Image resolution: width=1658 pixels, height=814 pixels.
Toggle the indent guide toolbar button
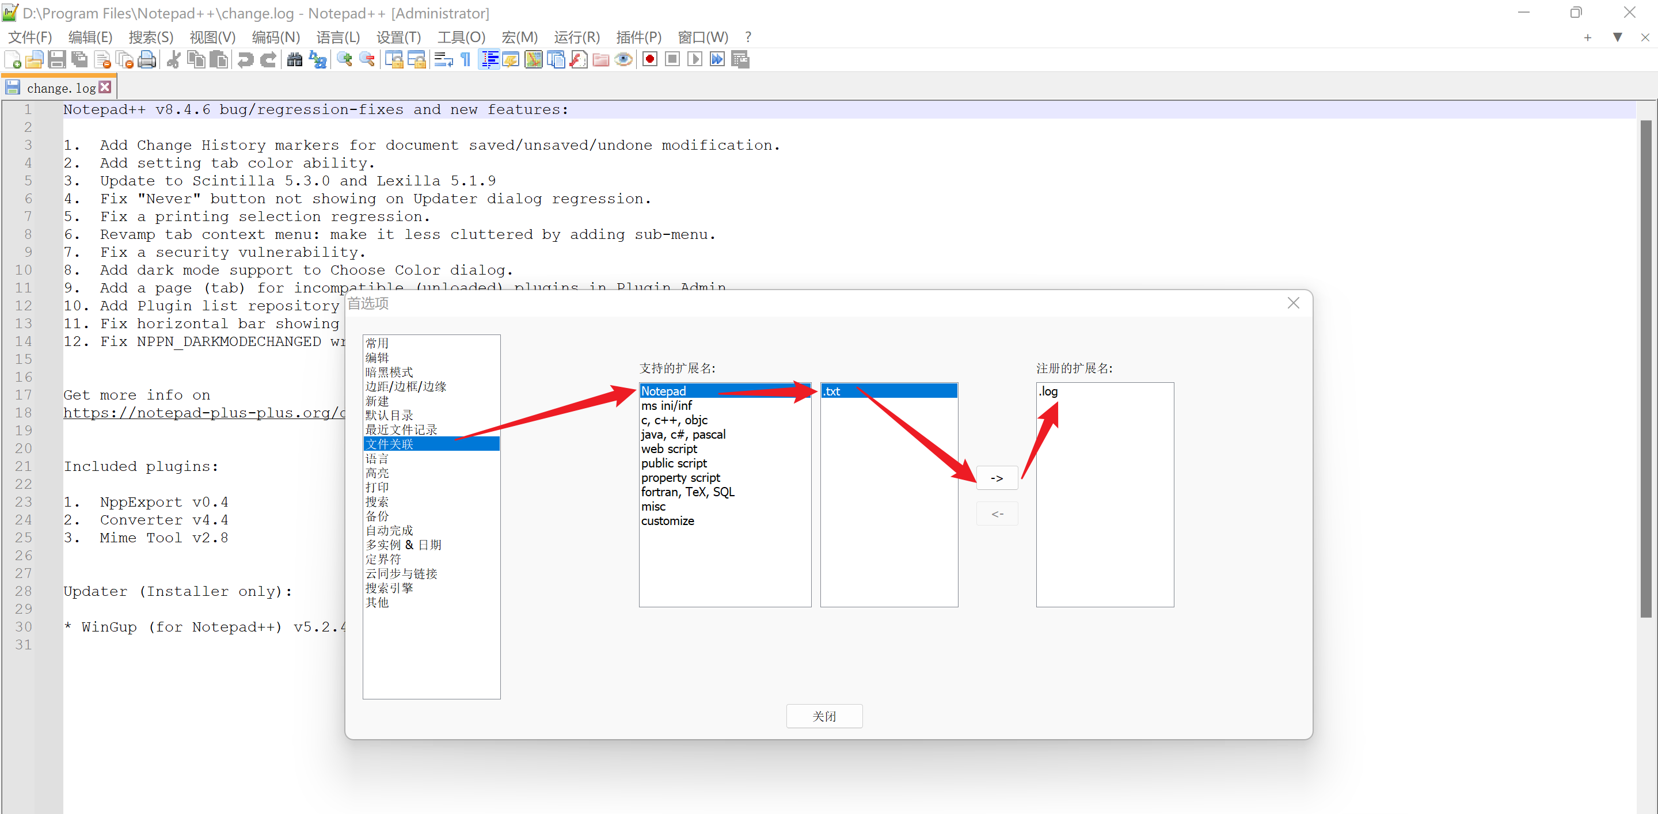490,60
